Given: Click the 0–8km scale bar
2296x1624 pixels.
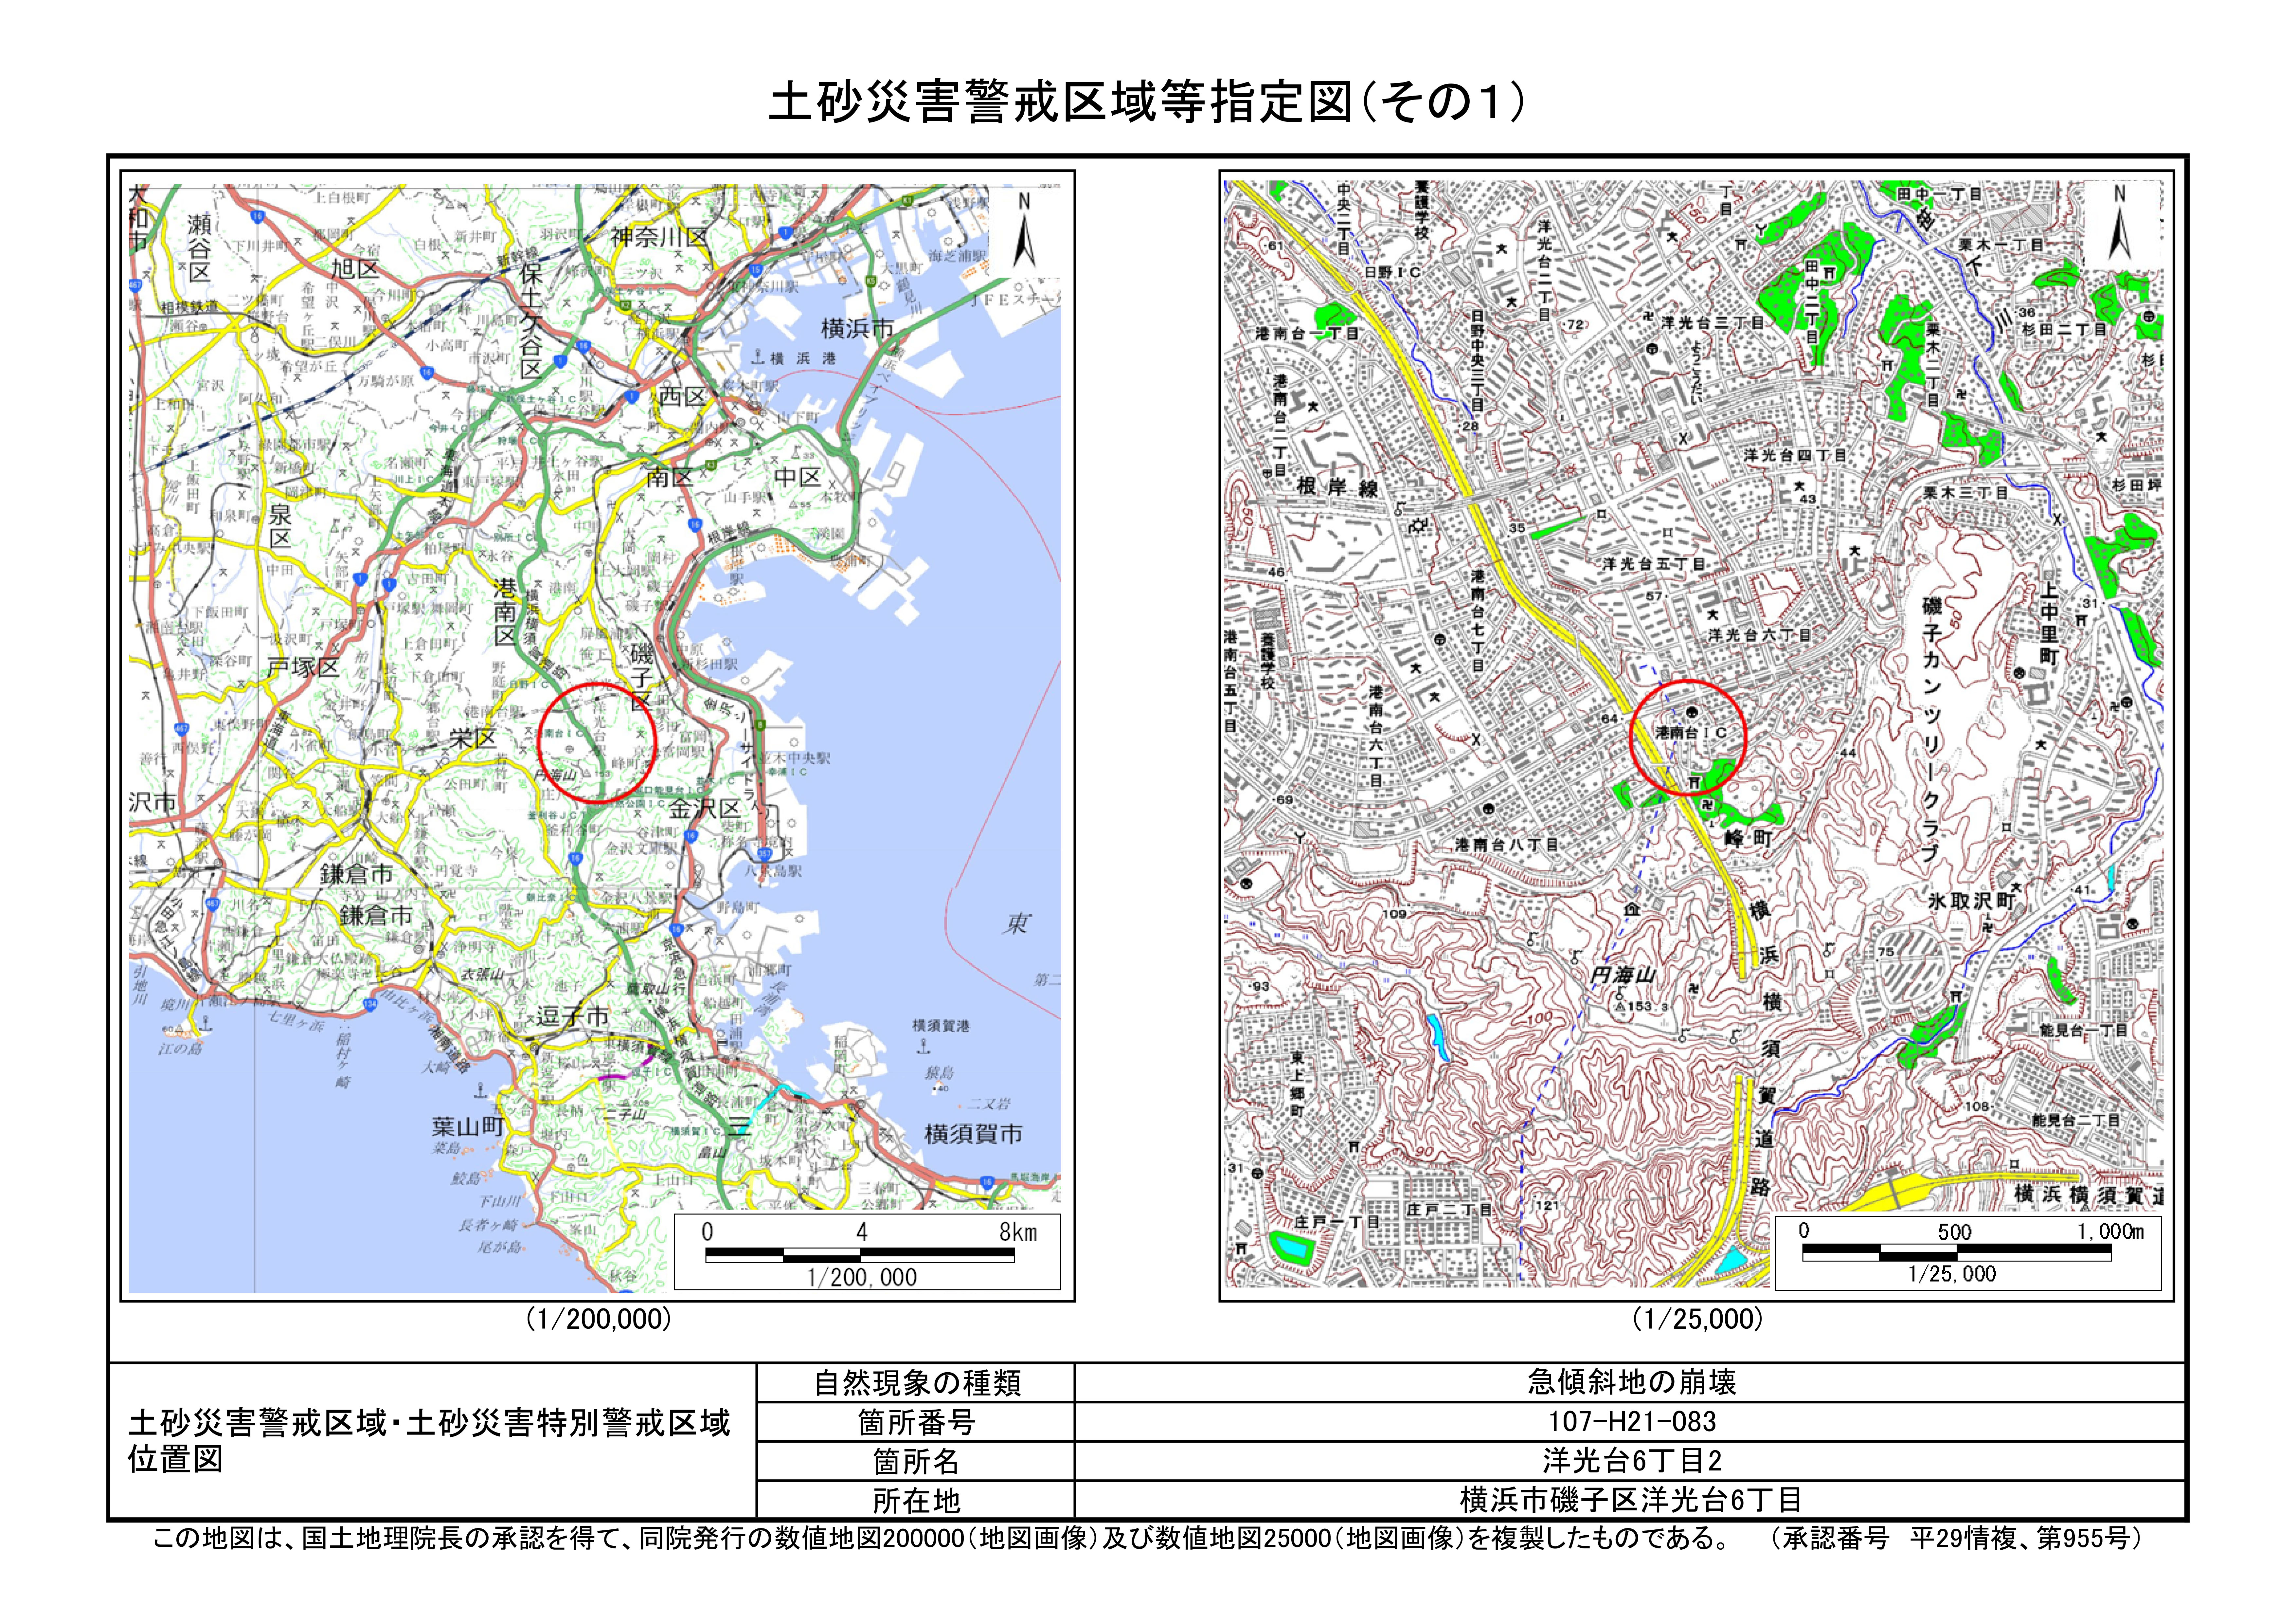Looking at the screenshot, I should pos(860,1255).
